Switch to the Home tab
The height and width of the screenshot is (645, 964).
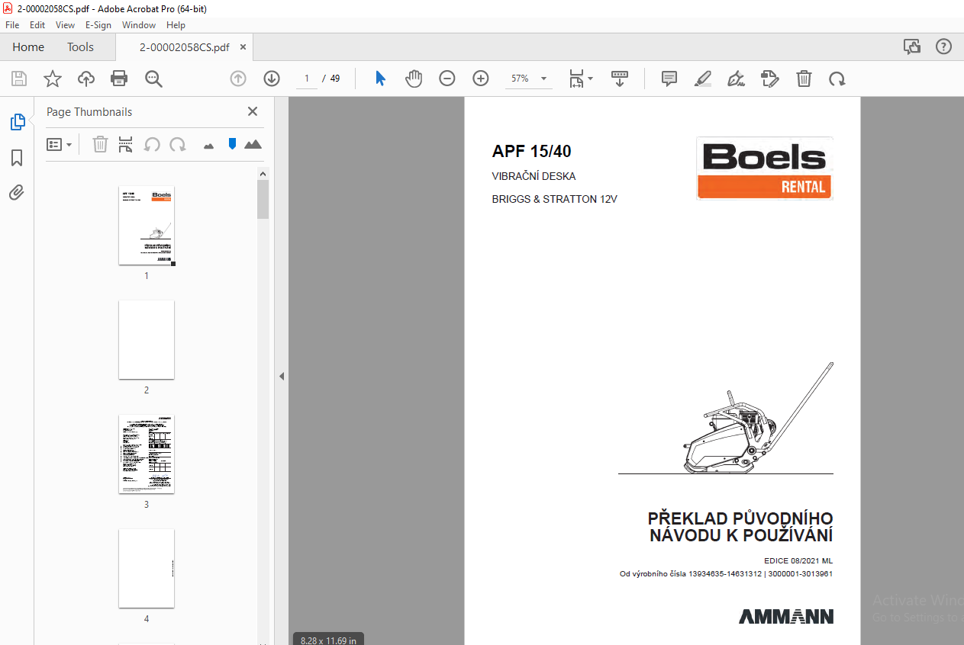coord(28,47)
